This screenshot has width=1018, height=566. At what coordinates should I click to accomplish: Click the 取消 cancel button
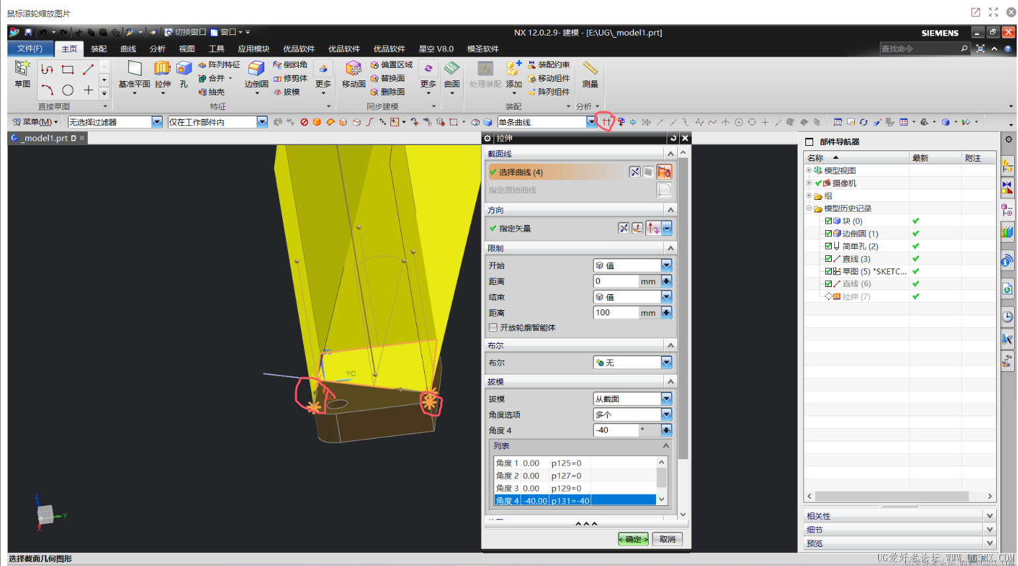click(667, 539)
